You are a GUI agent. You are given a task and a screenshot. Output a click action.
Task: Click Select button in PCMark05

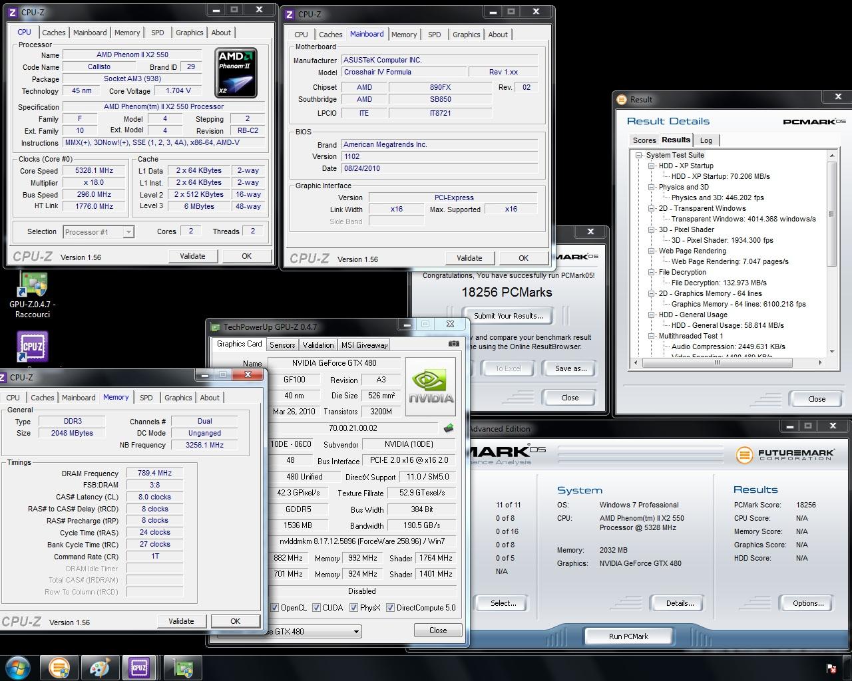[x=503, y=603]
